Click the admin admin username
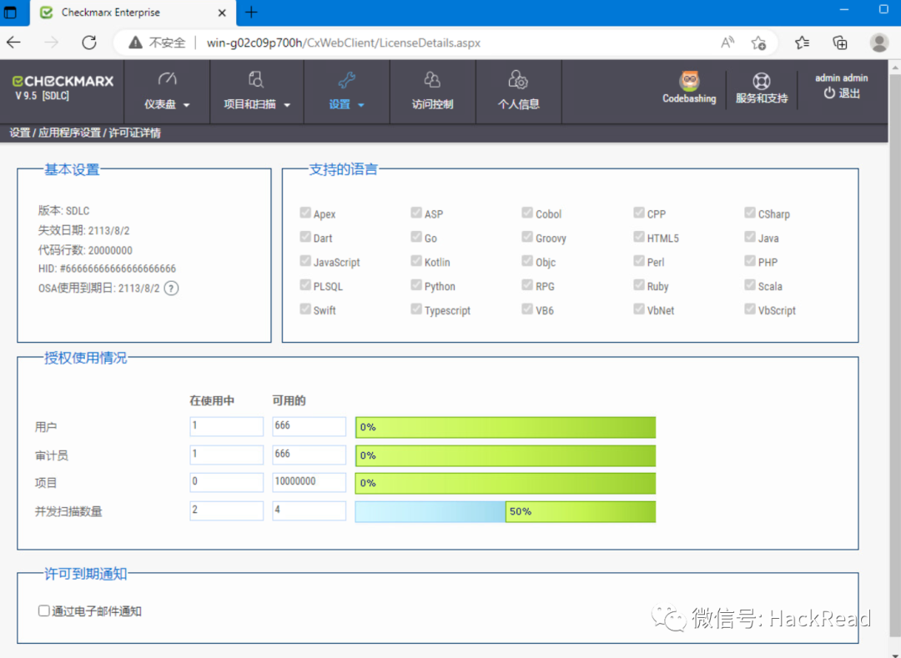 coord(841,78)
